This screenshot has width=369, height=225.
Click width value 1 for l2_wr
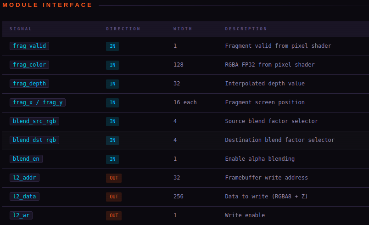(175, 215)
